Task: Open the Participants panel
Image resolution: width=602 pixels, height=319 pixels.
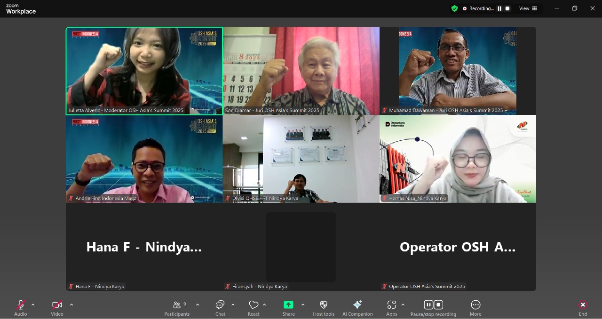Action: coord(177,308)
